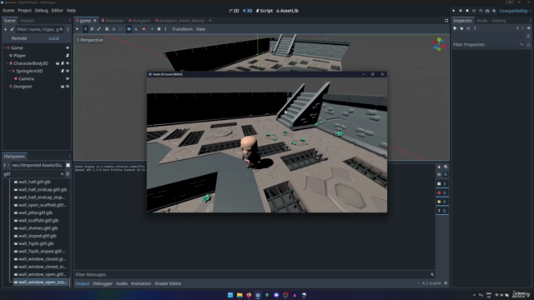Collapse Game root node
The width and height of the screenshot is (534, 300).
coord(4,48)
